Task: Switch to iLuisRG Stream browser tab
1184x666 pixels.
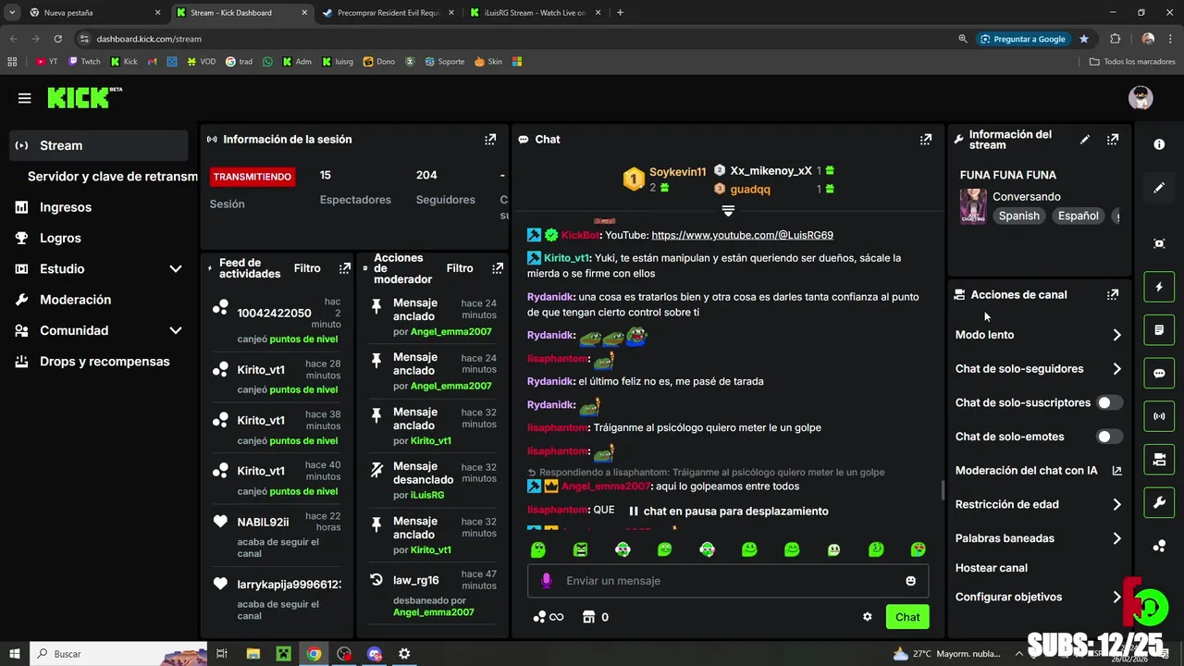Action: (x=534, y=13)
